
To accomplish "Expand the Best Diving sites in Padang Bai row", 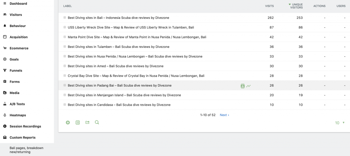I will pyautogui.click(x=65, y=85).
